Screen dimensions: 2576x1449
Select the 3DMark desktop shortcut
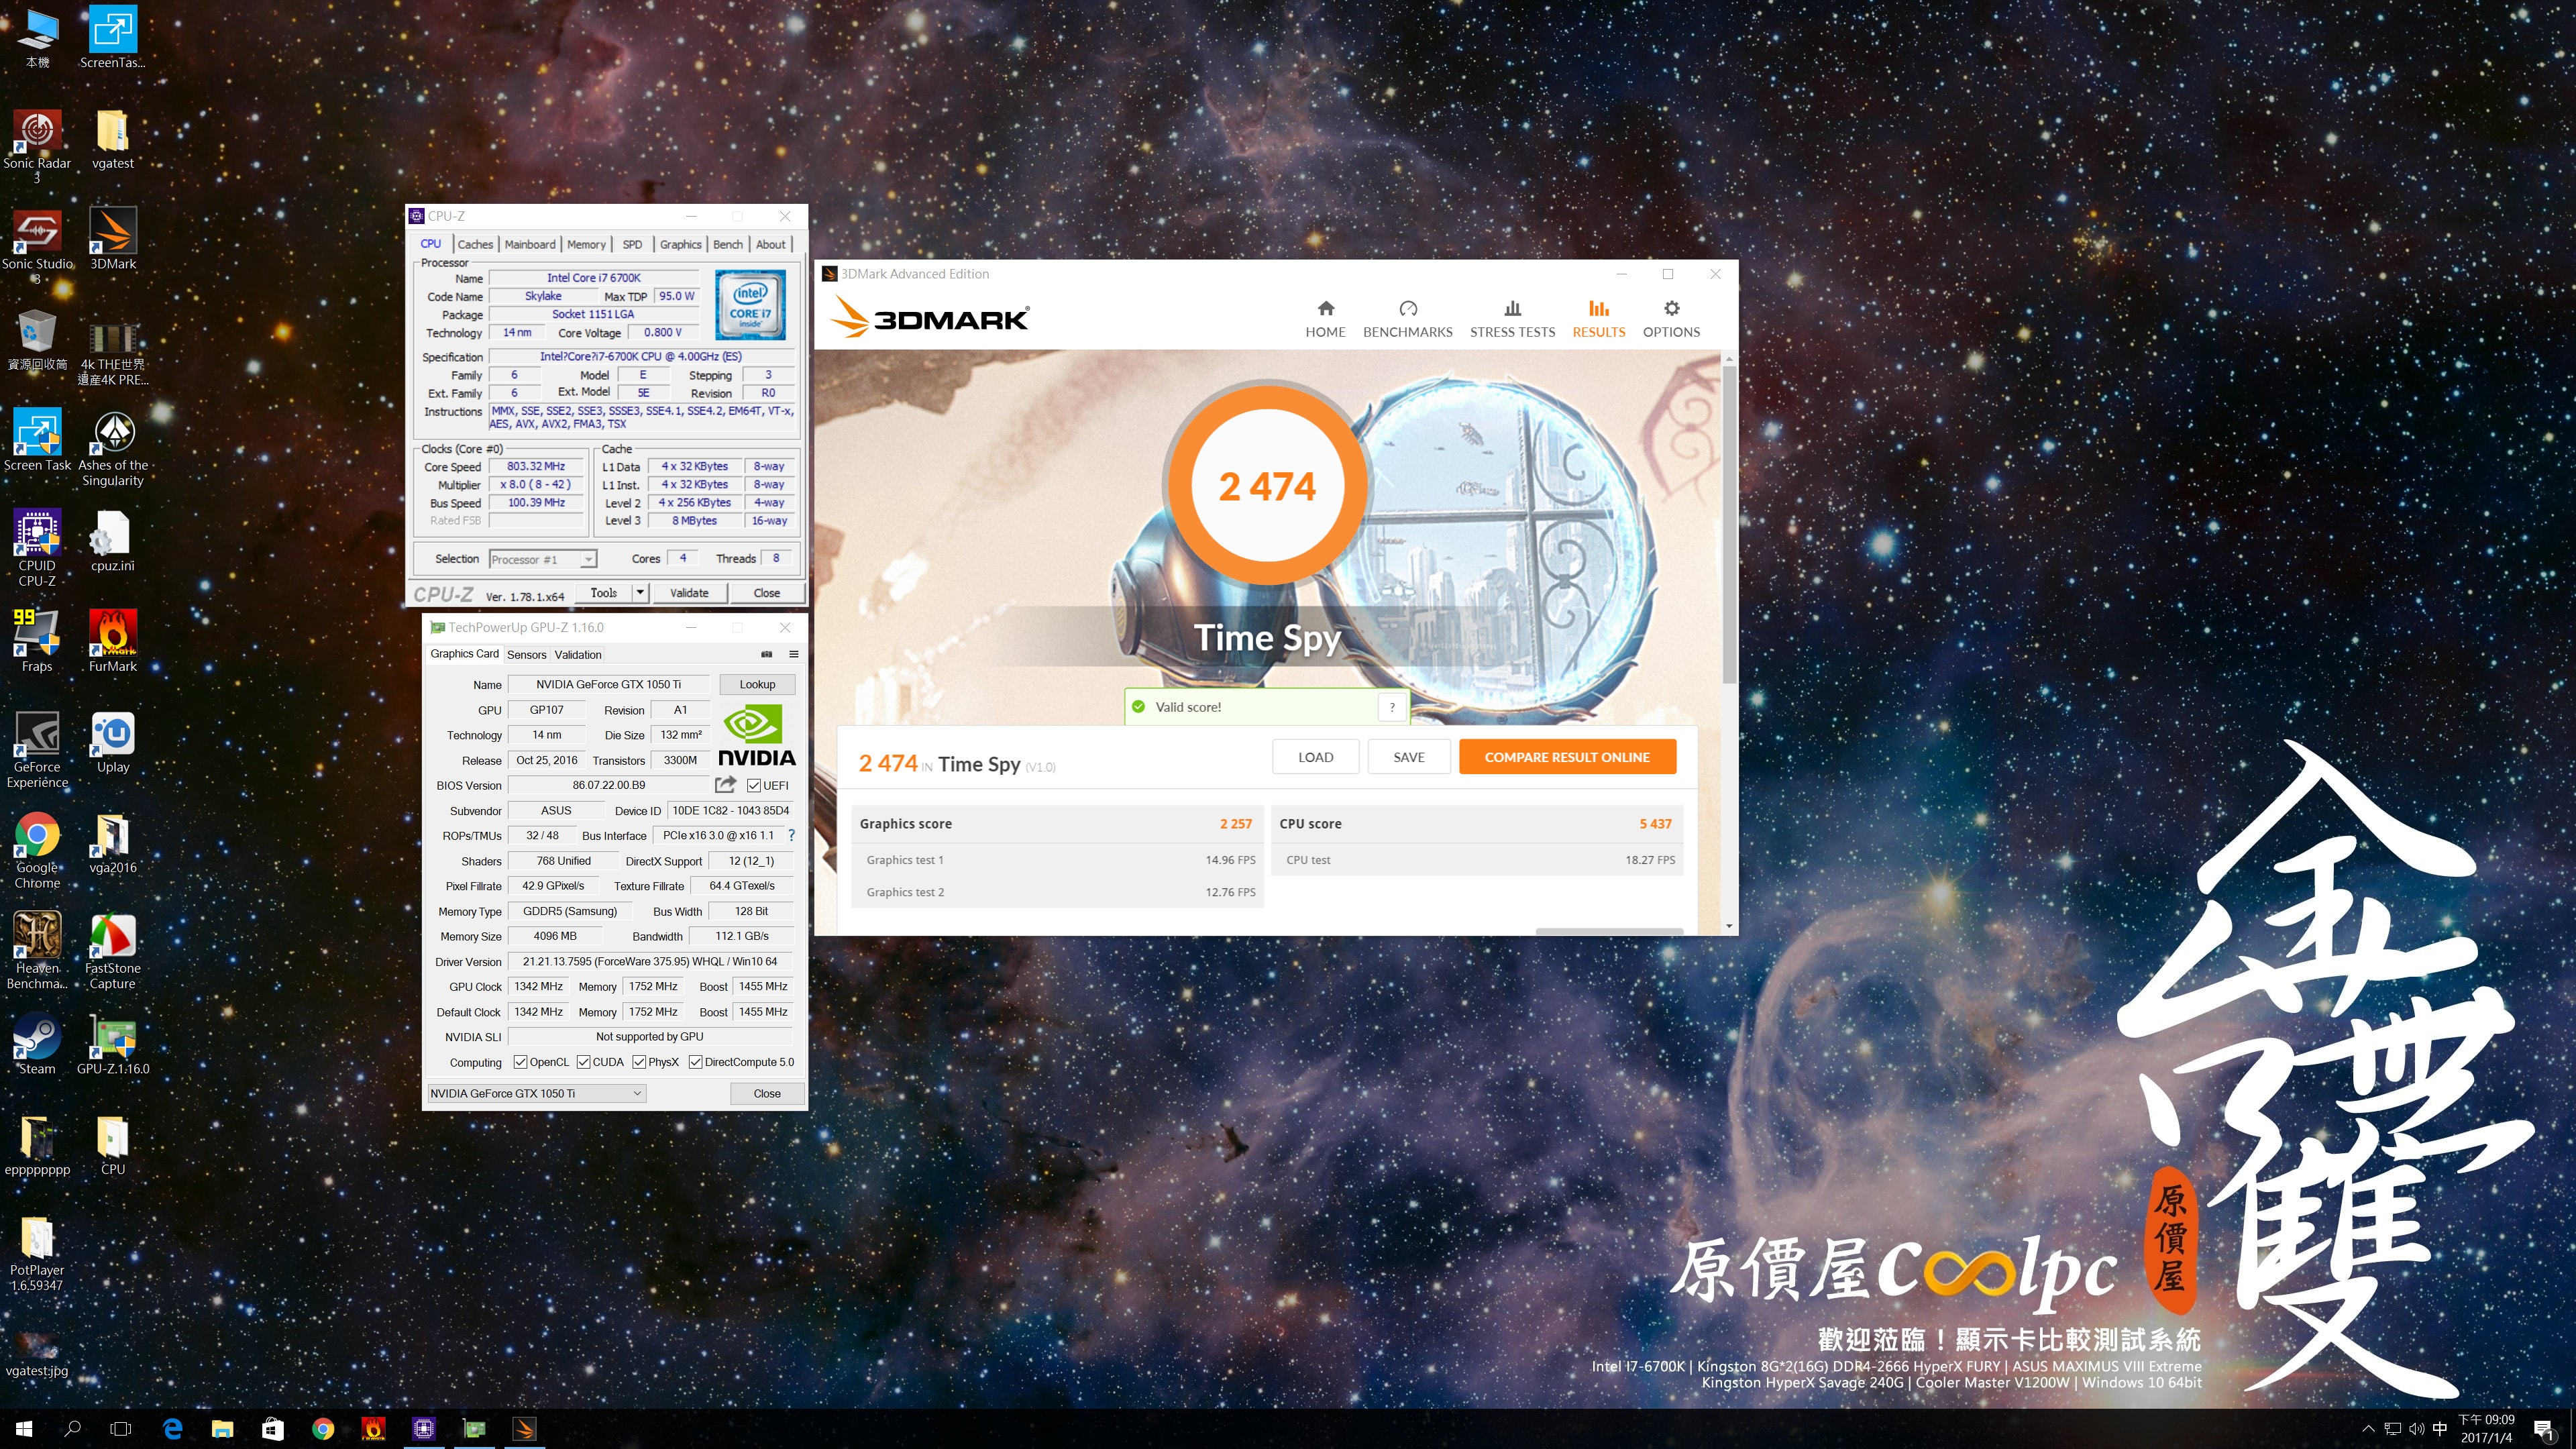click(113, 238)
